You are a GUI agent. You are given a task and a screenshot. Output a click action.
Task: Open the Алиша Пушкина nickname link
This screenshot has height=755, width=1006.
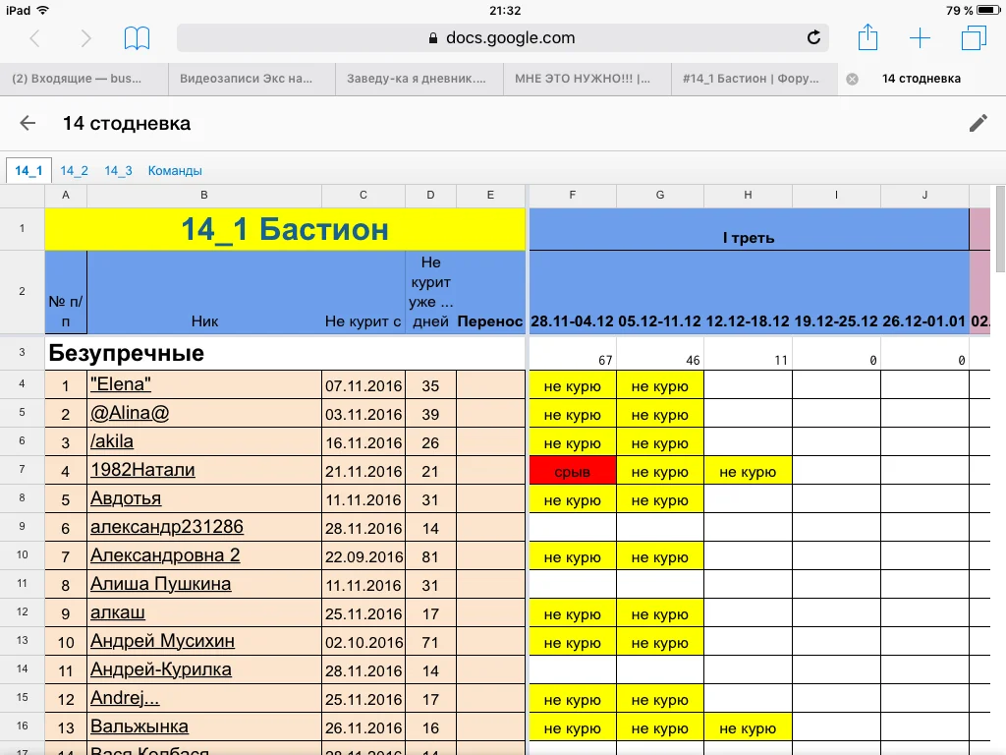[160, 584]
